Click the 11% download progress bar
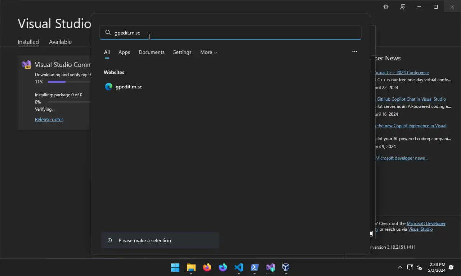The width and height of the screenshot is (461, 276). [69, 82]
